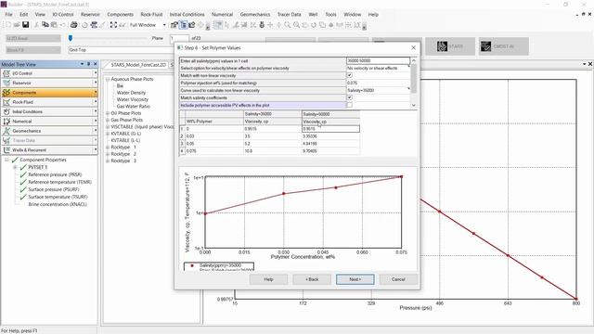The height and width of the screenshot is (334, 594).
Task: Click the New file icon in toolbar
Action: point(8,25)
